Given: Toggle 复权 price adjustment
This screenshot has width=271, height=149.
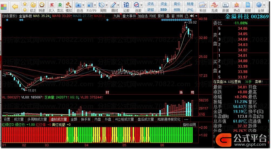Looking at the screenshot, I should tap(161, 16).
